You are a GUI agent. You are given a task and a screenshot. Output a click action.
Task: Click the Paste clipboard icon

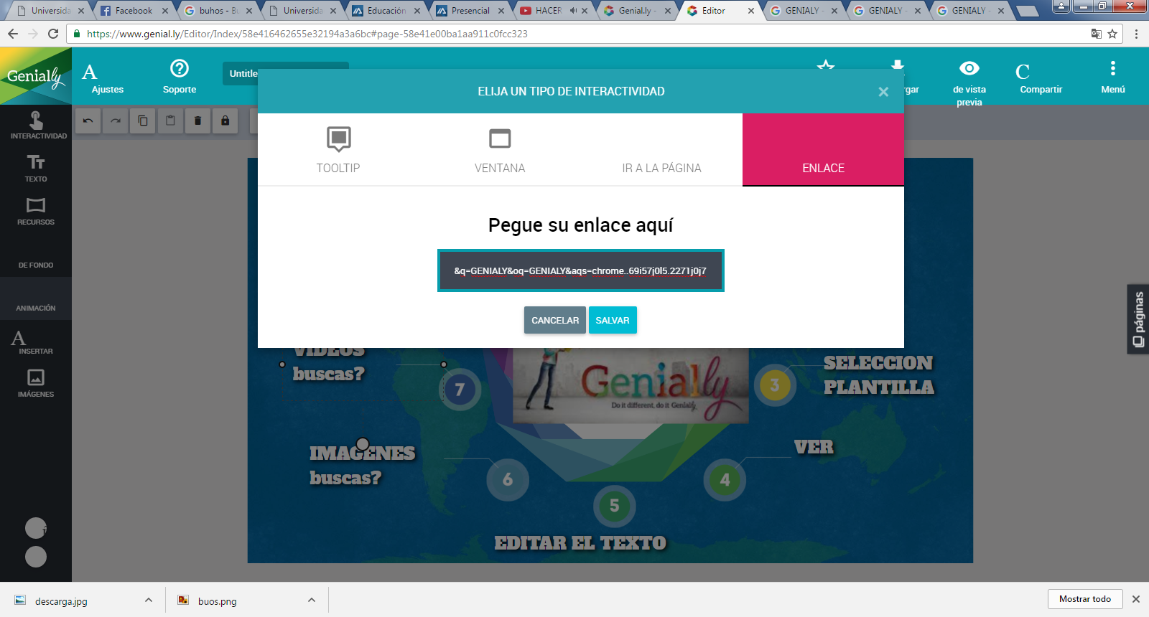click(170, 121)
